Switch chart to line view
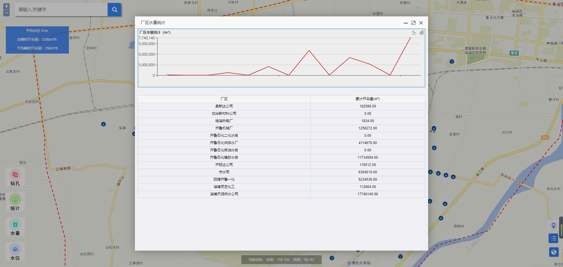 (414, 32)
